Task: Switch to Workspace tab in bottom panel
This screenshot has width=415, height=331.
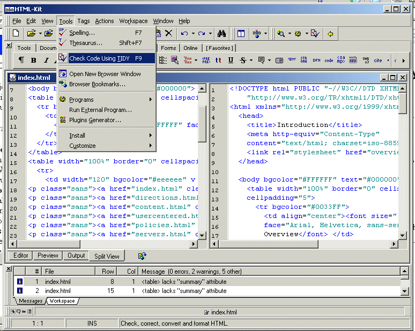Action: [62, 301]
